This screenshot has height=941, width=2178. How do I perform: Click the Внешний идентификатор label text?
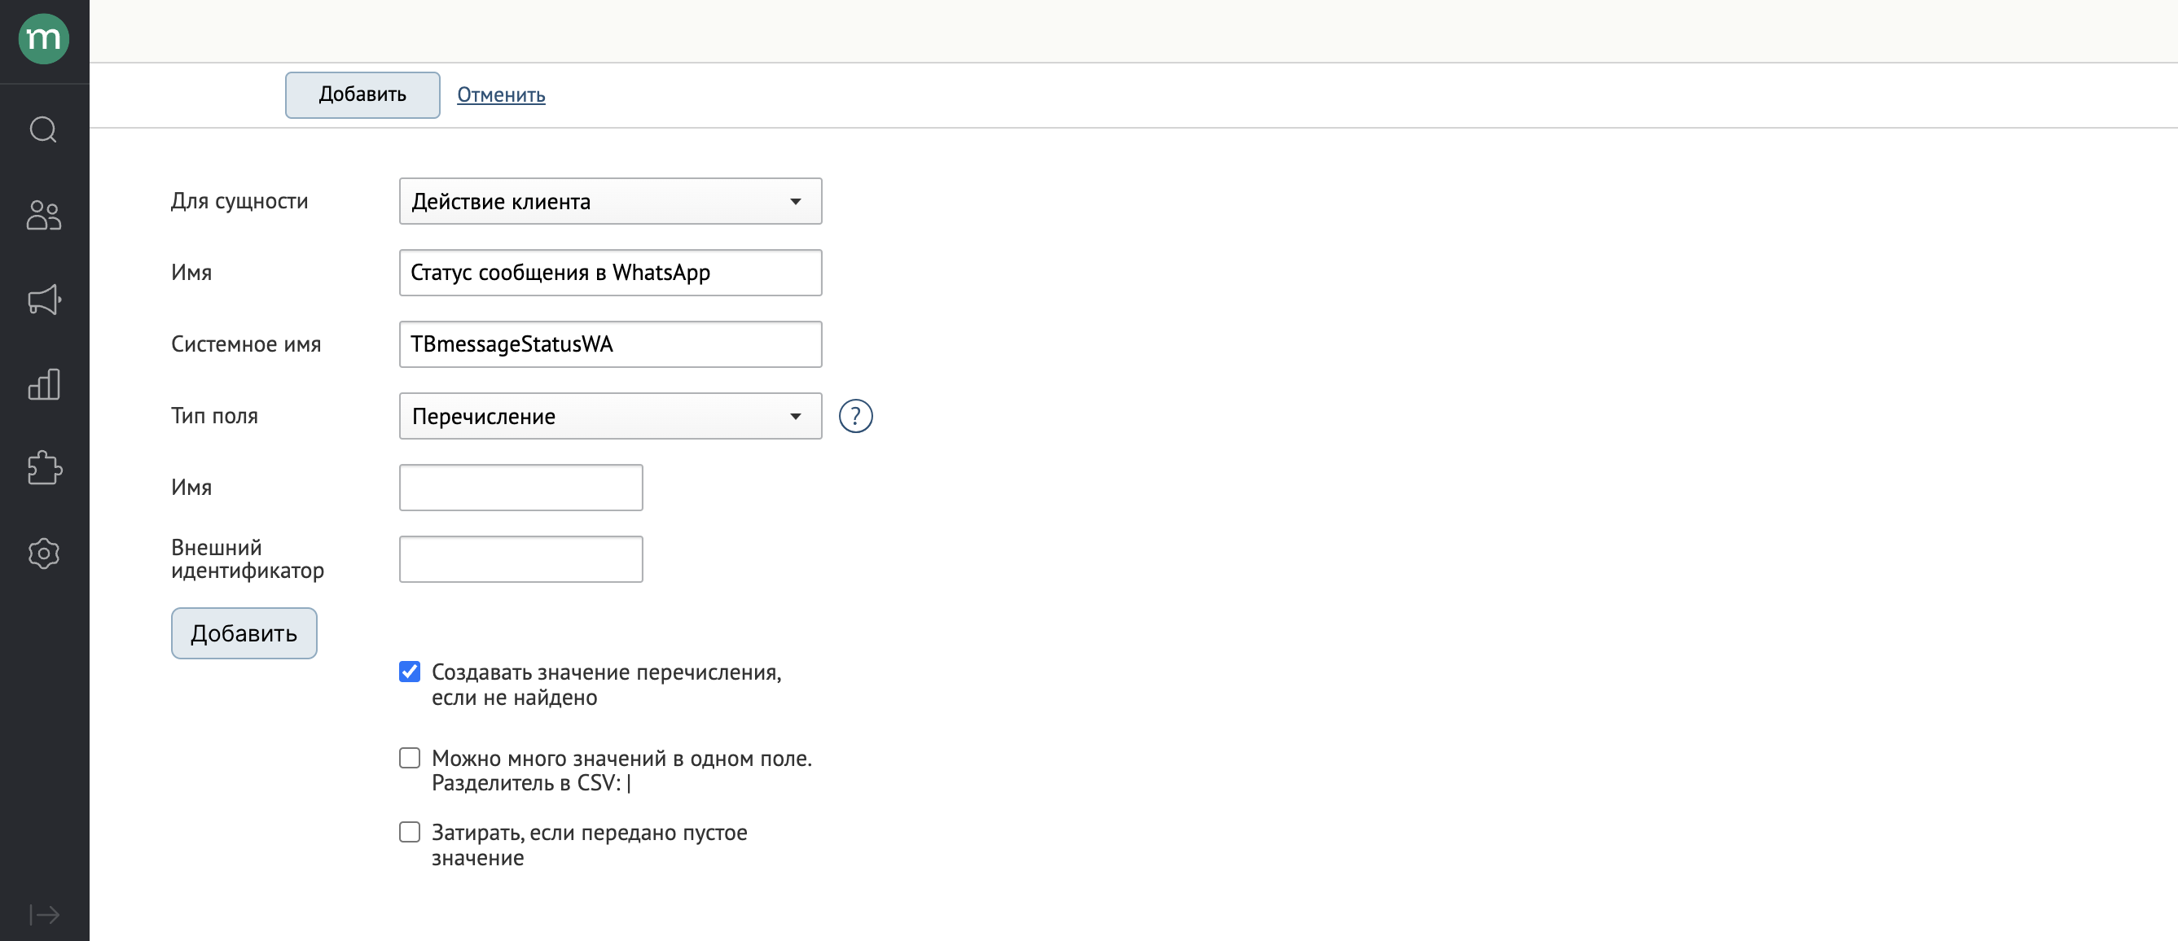click(x=248, y=559)
